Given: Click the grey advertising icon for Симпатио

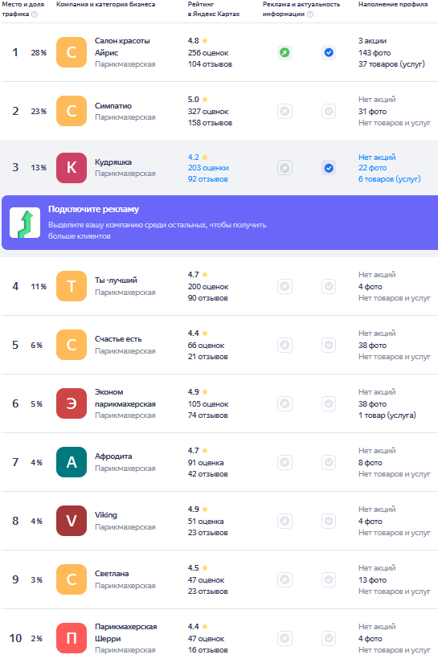Looking at the screenshot, I should [x=285, y=111].
